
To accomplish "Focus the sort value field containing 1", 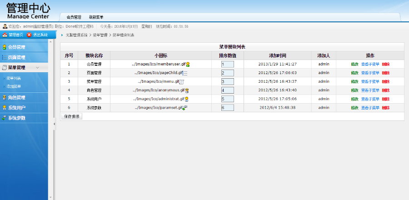I will (228, 64).
